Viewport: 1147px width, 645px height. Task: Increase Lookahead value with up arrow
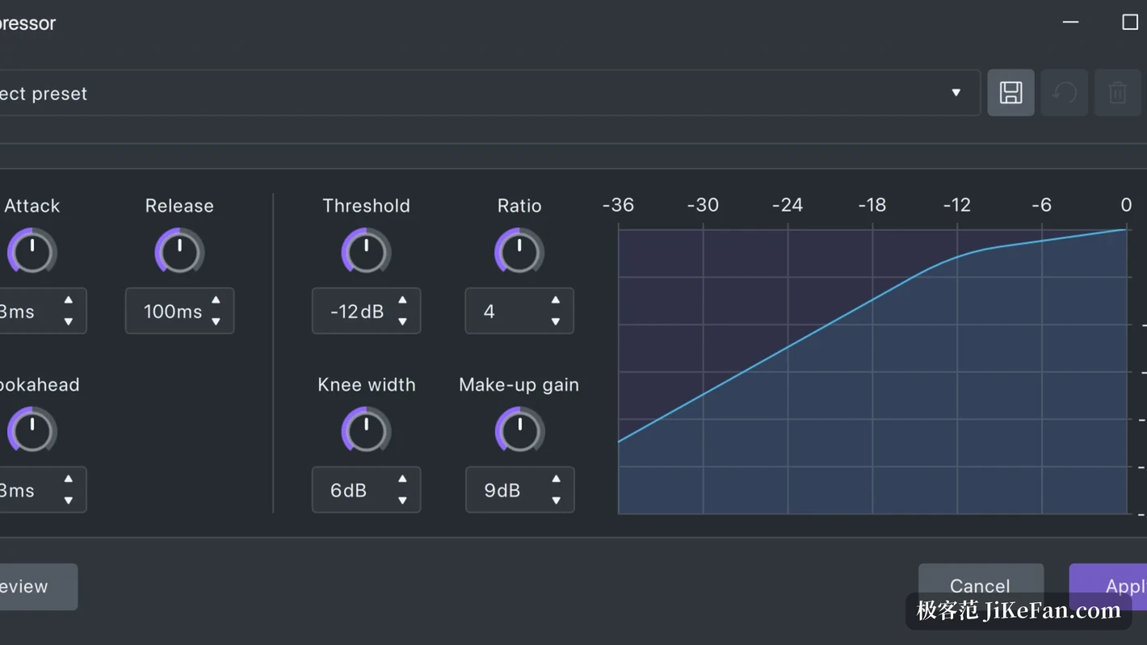click(x=69, y=480)
